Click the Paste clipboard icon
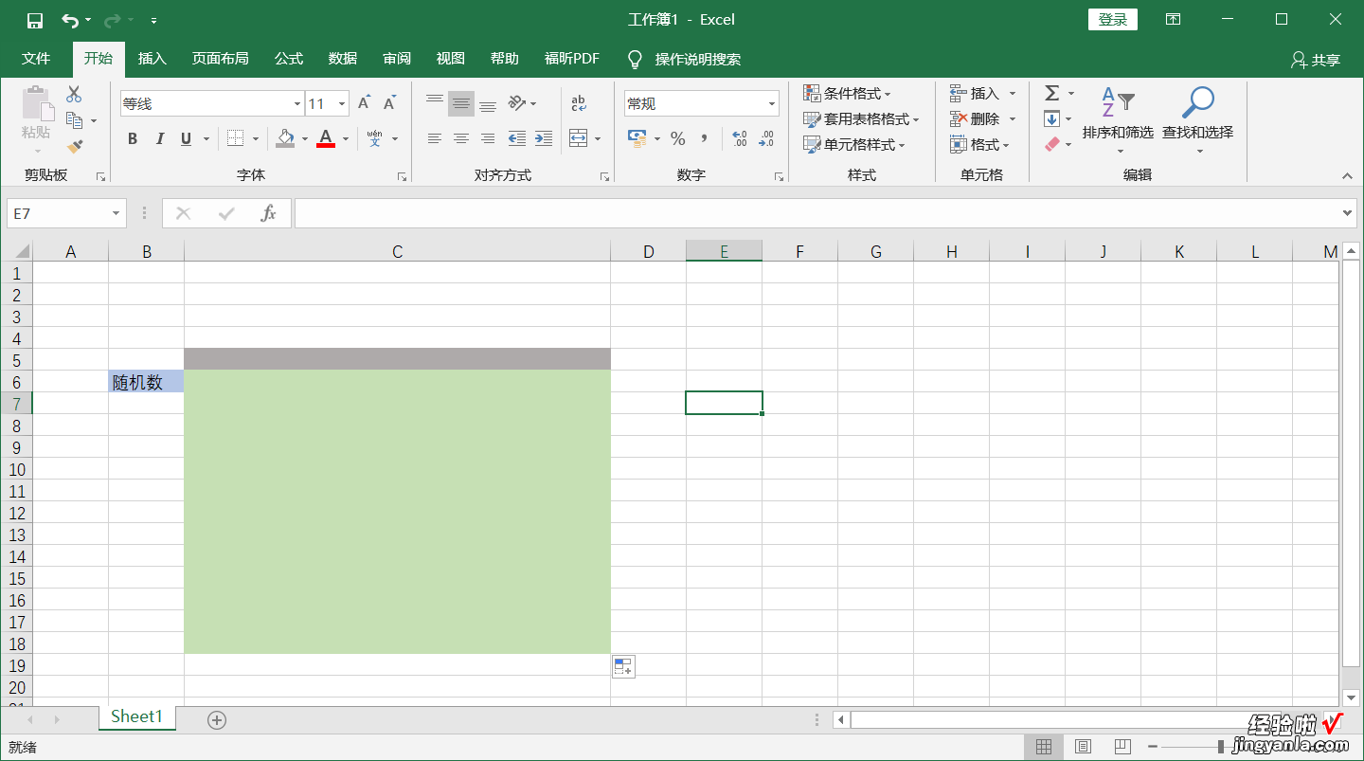Image resolution: width=1364 pixels, height=761 pixels. coord(36,104)
